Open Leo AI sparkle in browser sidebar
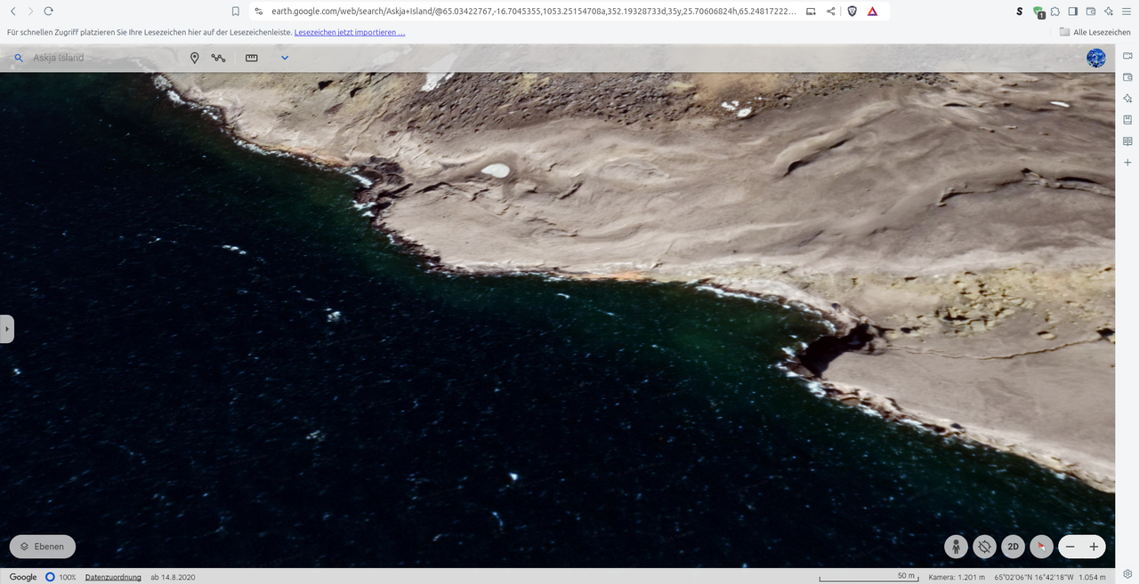This screenshot has height=584, width=1139. tap(1127, 99)
